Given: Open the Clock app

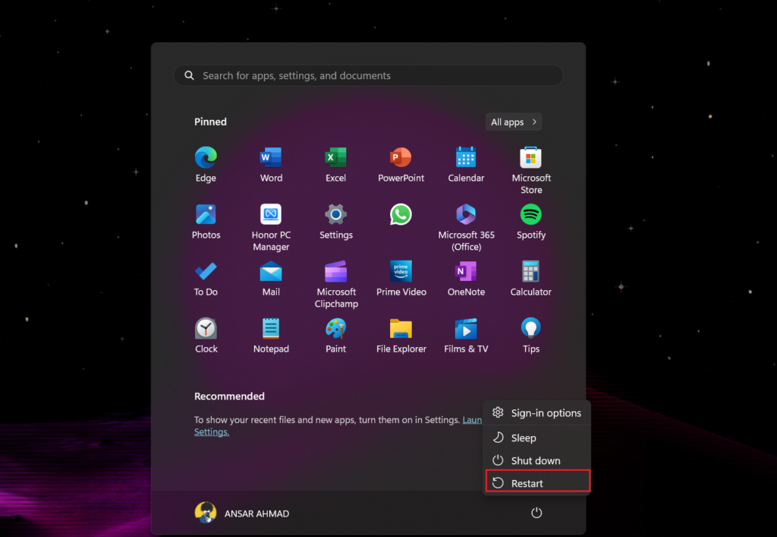Looking at the screenshot, I should pos(206,329).
